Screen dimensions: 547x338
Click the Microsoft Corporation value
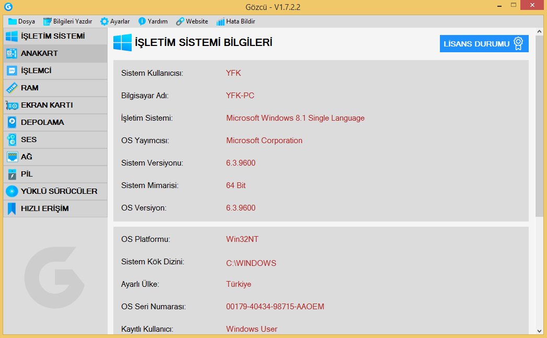(264, 141)
